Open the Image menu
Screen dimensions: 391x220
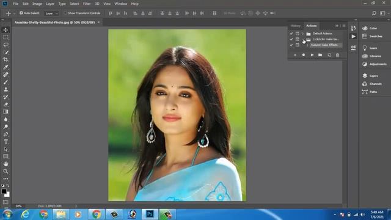tap(37, 4)
